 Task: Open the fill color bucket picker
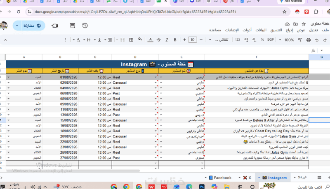pyautogui.click(x=140, y=39)
